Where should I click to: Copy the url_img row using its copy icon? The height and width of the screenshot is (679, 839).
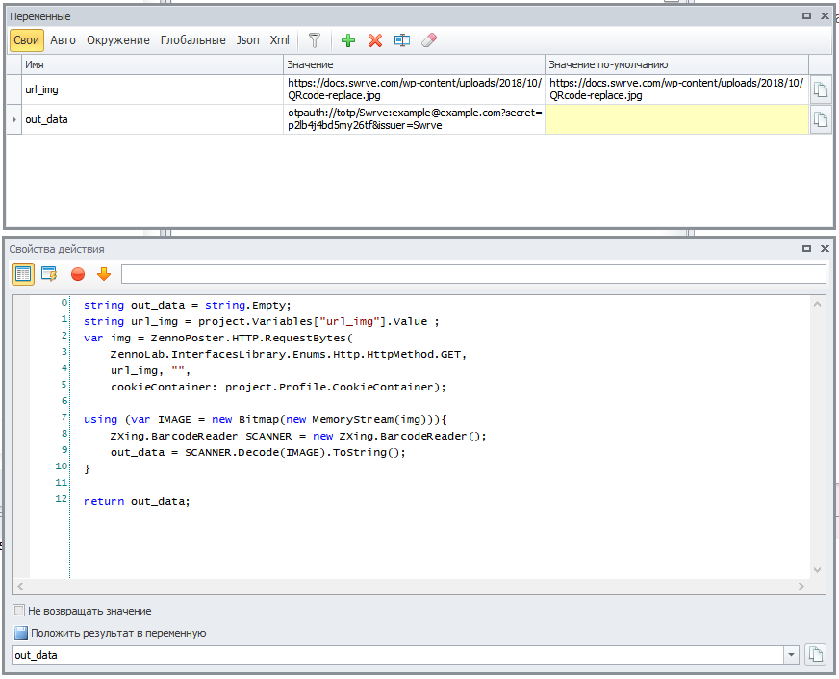[x=820, y=89]
